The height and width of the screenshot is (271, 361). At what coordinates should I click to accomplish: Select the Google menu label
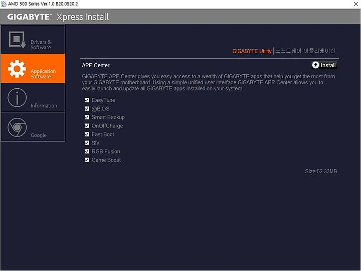(39, 135)
